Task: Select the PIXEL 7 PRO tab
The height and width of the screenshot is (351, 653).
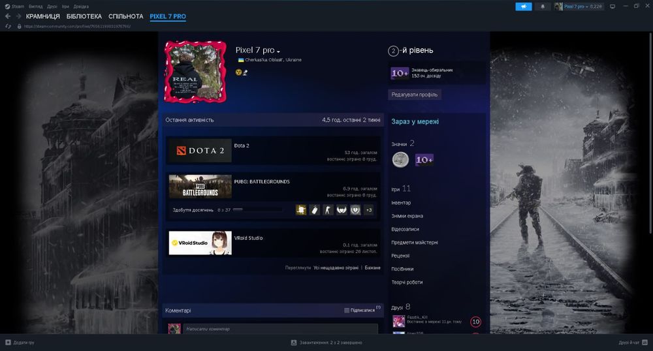Action: 168,16
